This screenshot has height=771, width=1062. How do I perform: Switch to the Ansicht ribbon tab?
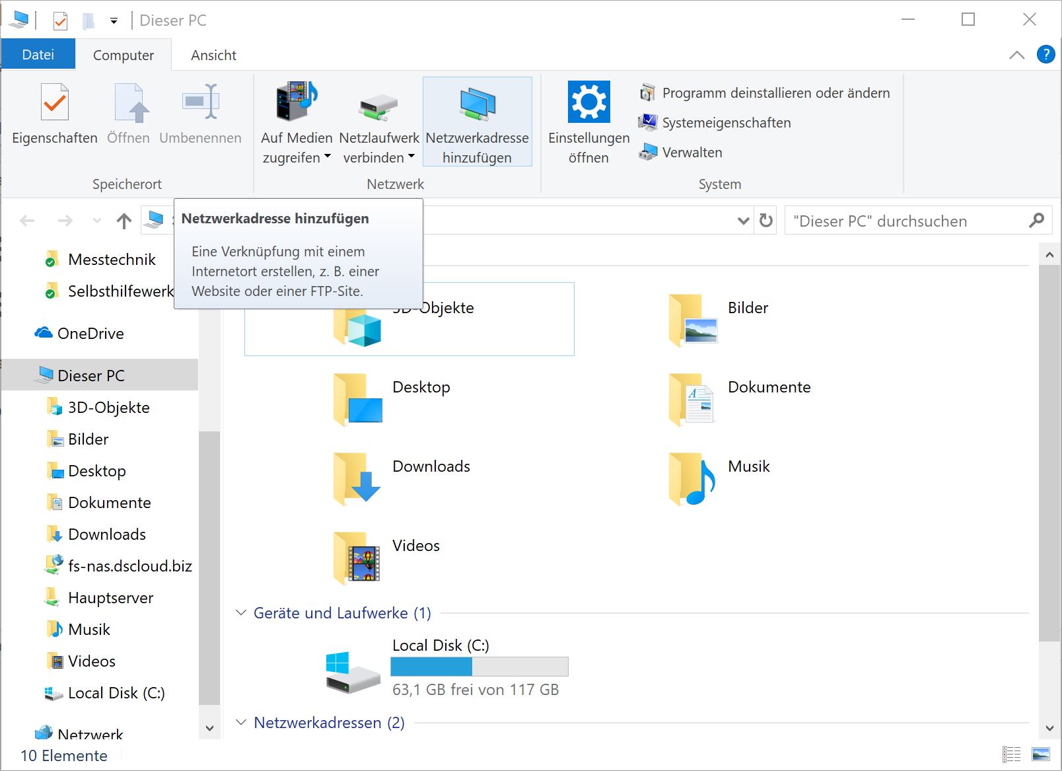point(213,55)
